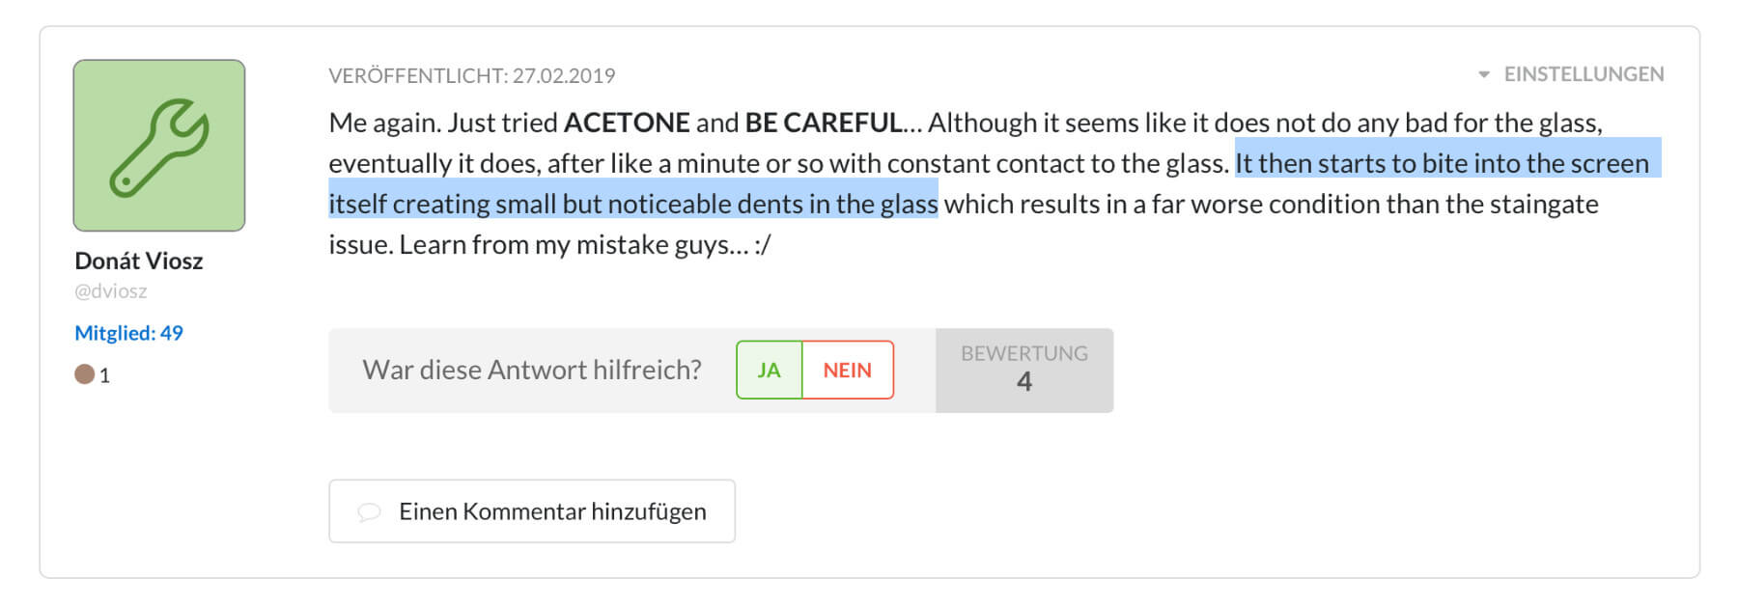Viewport: 1738px width, 606px height.
Task: Click the bronze badge dot icon
Action: (84, 374)
